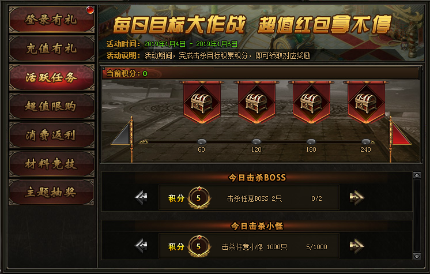This screenshot has width=430, height=274.
Task: Go to the 消费返利 tab
Action: (52, 135)
